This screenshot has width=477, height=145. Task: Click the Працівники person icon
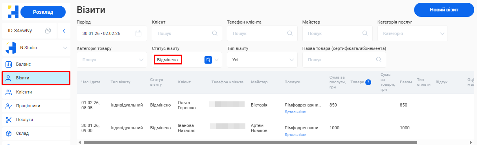click(x=9, y=106)
